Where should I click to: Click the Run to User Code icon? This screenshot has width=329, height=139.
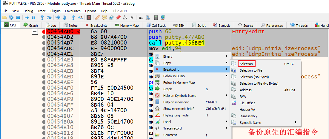[80, 18]
